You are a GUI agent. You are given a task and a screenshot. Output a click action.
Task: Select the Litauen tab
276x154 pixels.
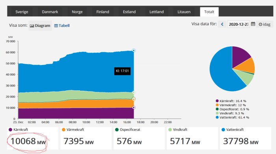tap(184, 12)
